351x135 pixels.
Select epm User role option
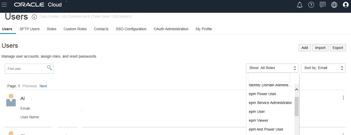click(270, 112)
